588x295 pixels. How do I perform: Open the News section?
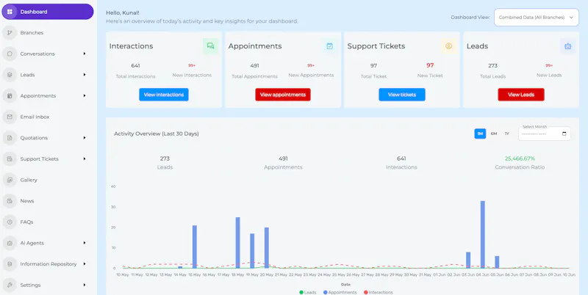pos(48,200)
